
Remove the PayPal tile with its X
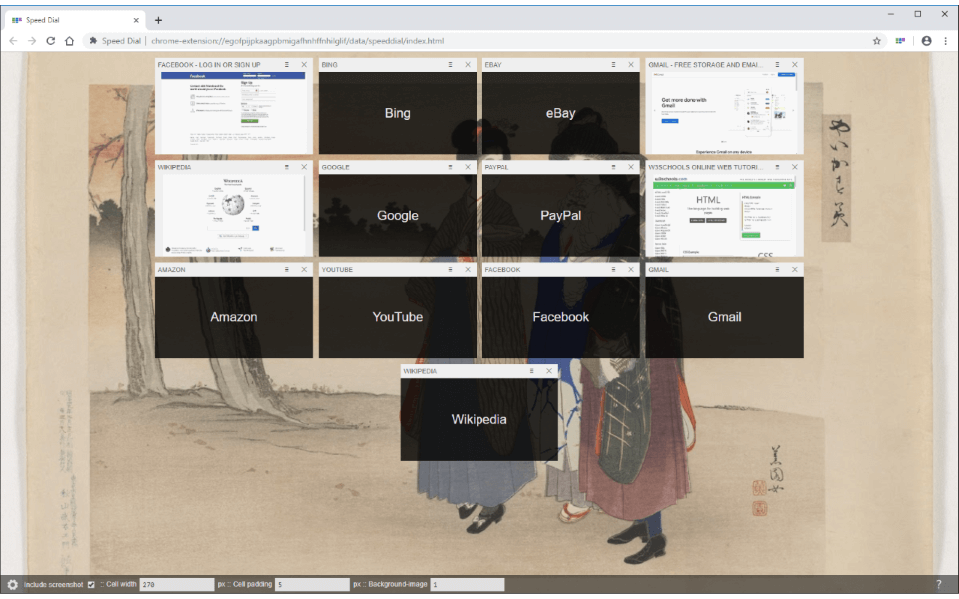coord(631,167)
